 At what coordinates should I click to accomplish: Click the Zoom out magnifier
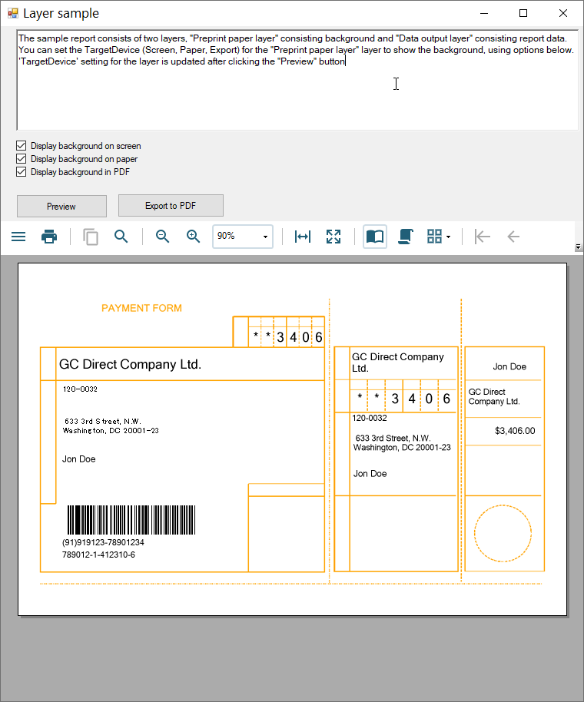(x=162, y=237)
